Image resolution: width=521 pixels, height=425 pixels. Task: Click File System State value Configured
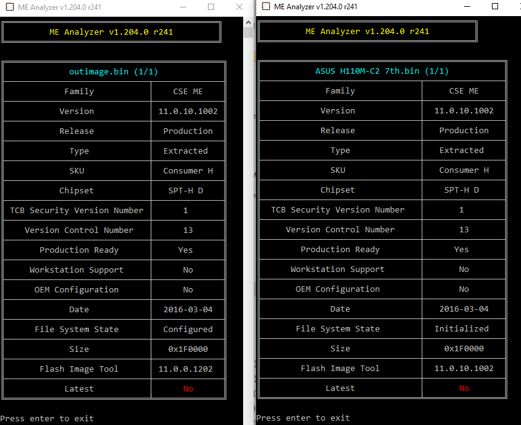[187, 329]
